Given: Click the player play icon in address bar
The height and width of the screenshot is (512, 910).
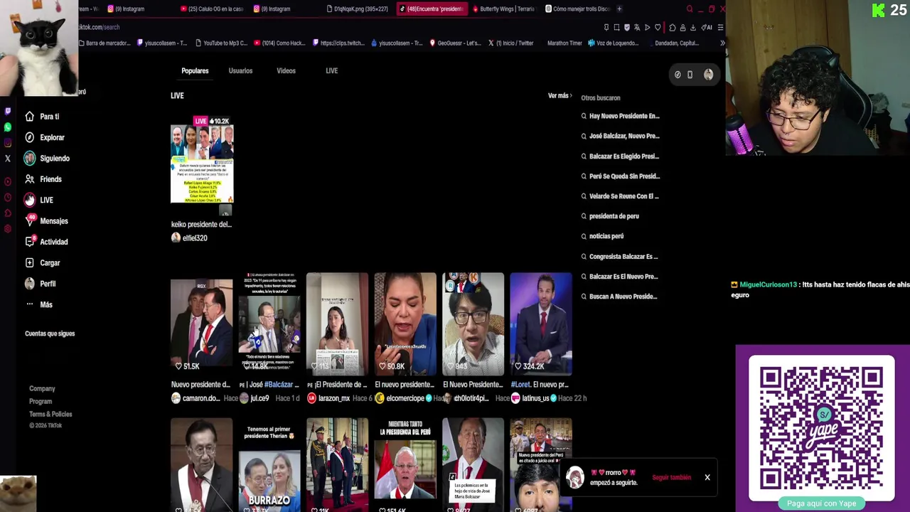Looking at the screenshot, I should (647, 27).
